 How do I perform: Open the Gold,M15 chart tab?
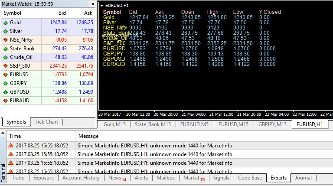[x=114, y=124]
